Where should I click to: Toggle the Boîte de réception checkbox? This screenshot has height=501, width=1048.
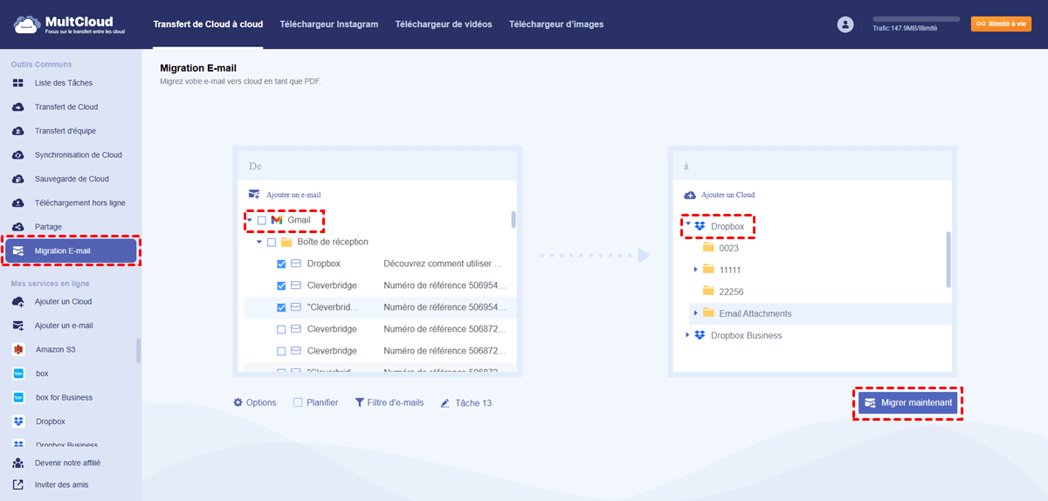pyautogui.click(x=271, y=242)
